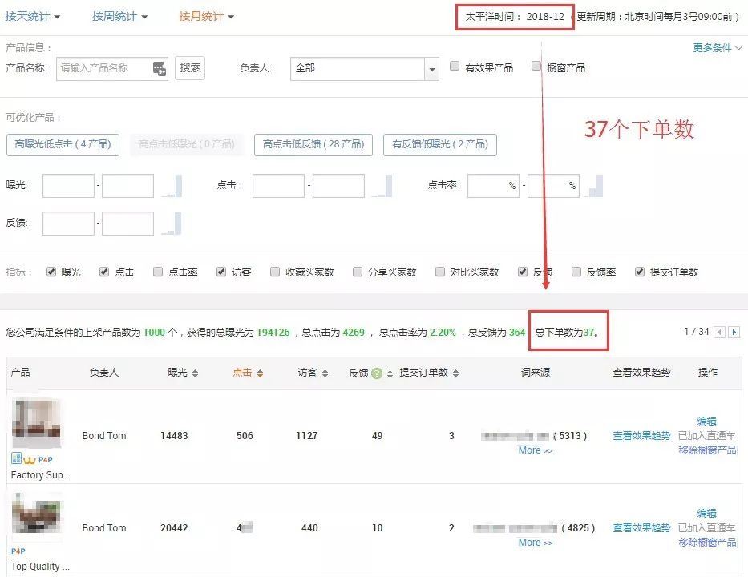Click the 太平洋时间 2018-12 date selector
The image size is (748, 577).
click(515, 17)
